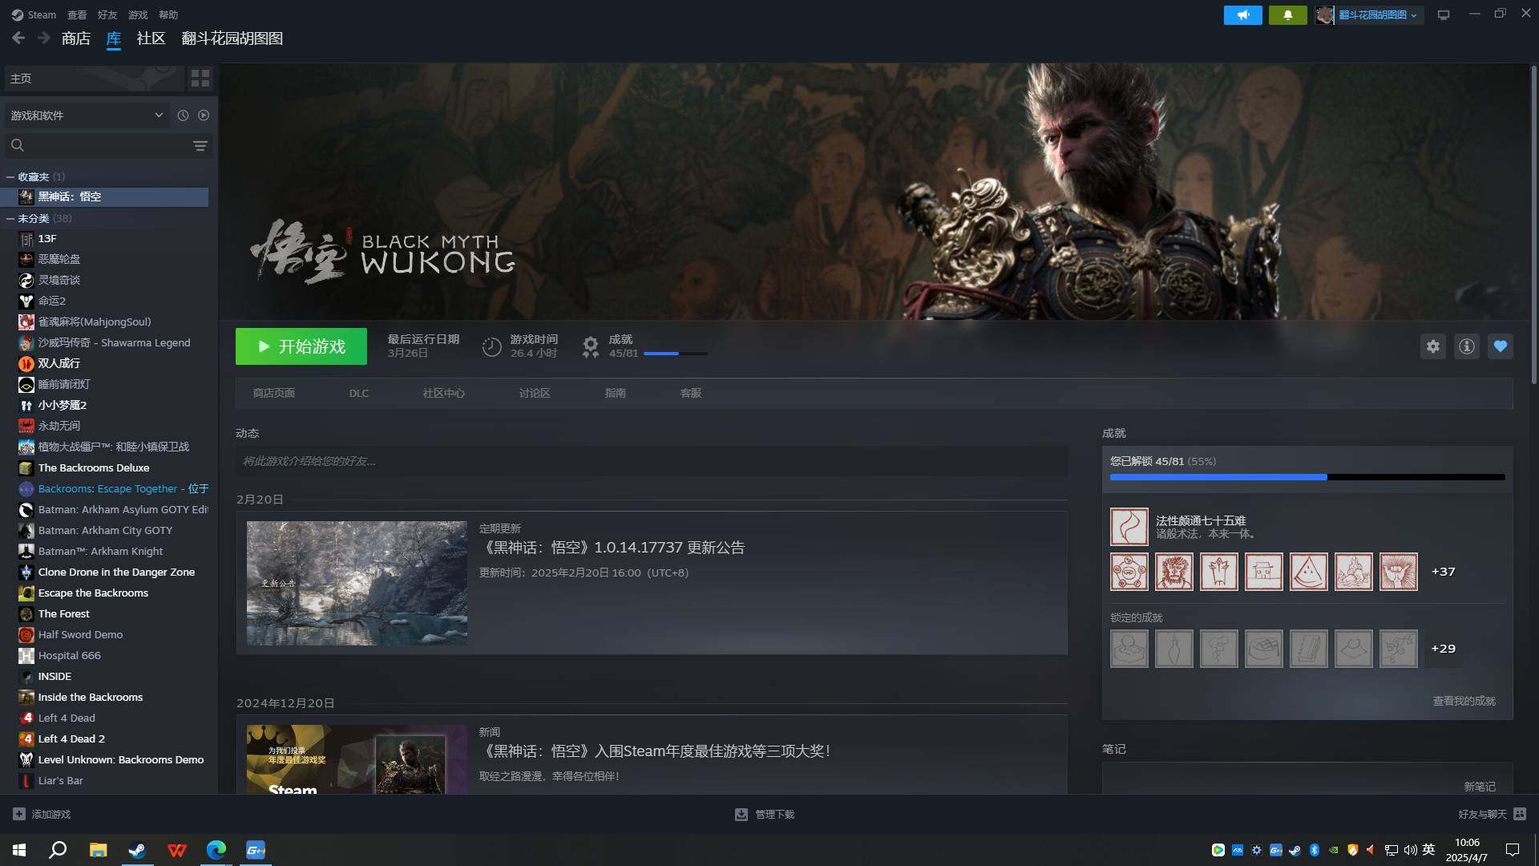Expand the 游戏和软件 dropdown
Screen dimensions: 1539x866
click(x=87, y=115)
